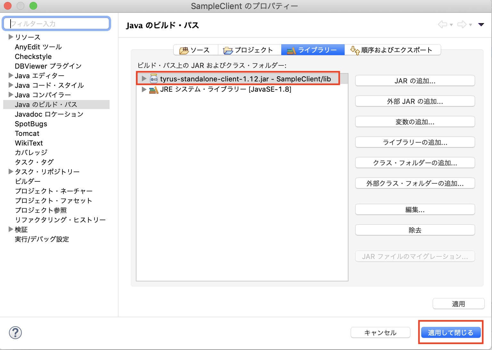492x350 pixels.
Task: Select プロジェクト・ネーチャー in the sidebar
Action: pos(54,191)
